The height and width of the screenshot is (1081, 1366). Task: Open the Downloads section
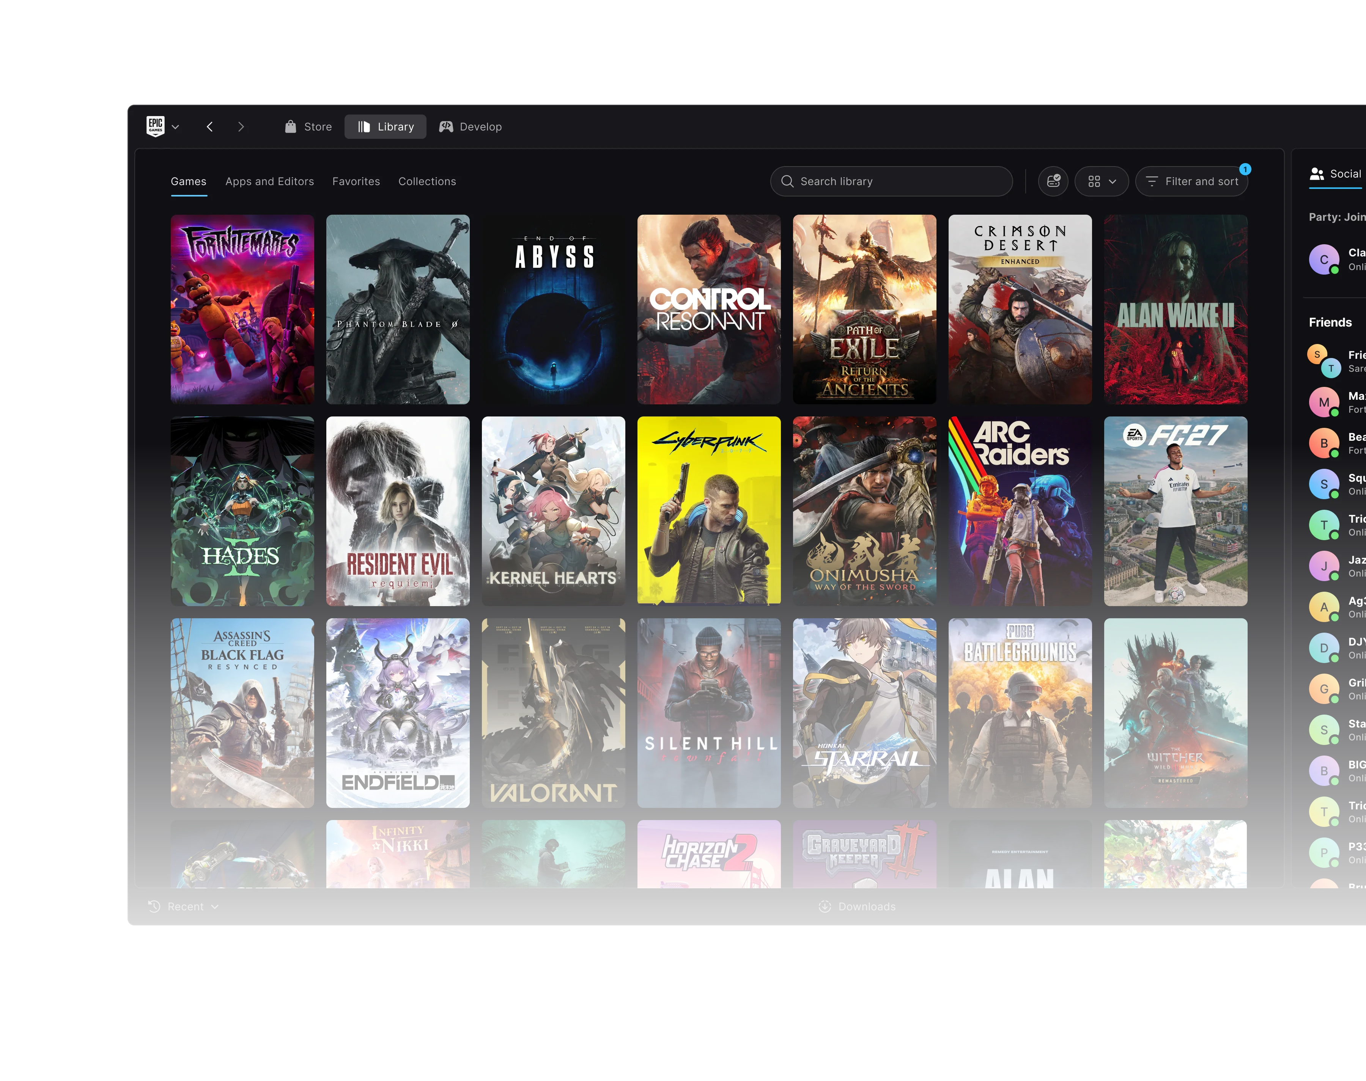[857, 906]
